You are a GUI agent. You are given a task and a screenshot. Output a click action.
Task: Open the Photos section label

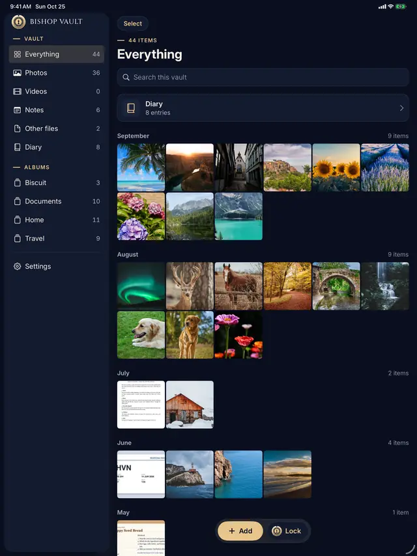(x=36, y=73)
